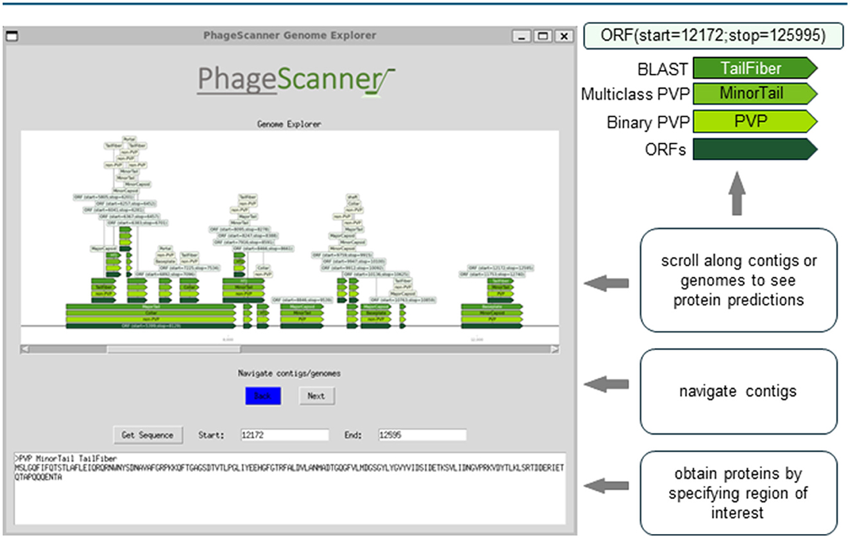
Task: Select the MinorTail arrow under ORF 8846 MajorCapsid
Action: tap(302, 313)
